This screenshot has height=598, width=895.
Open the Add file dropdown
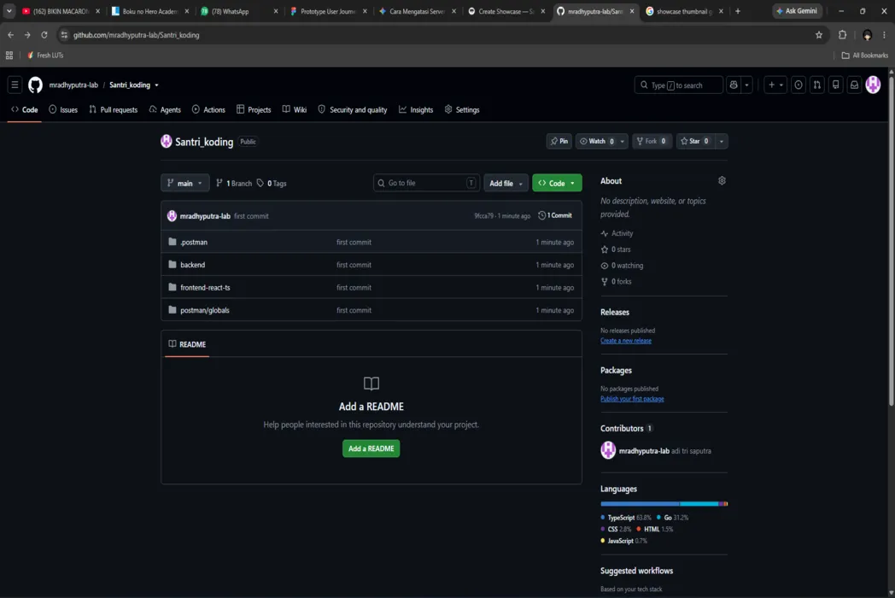point(506,184)
